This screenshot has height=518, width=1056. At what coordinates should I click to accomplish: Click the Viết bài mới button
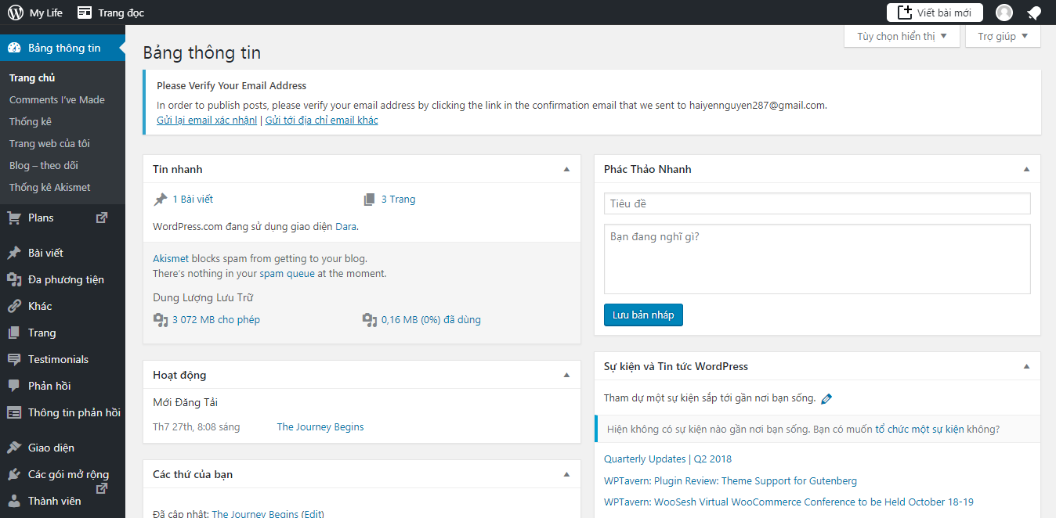(x=935, y=13)
